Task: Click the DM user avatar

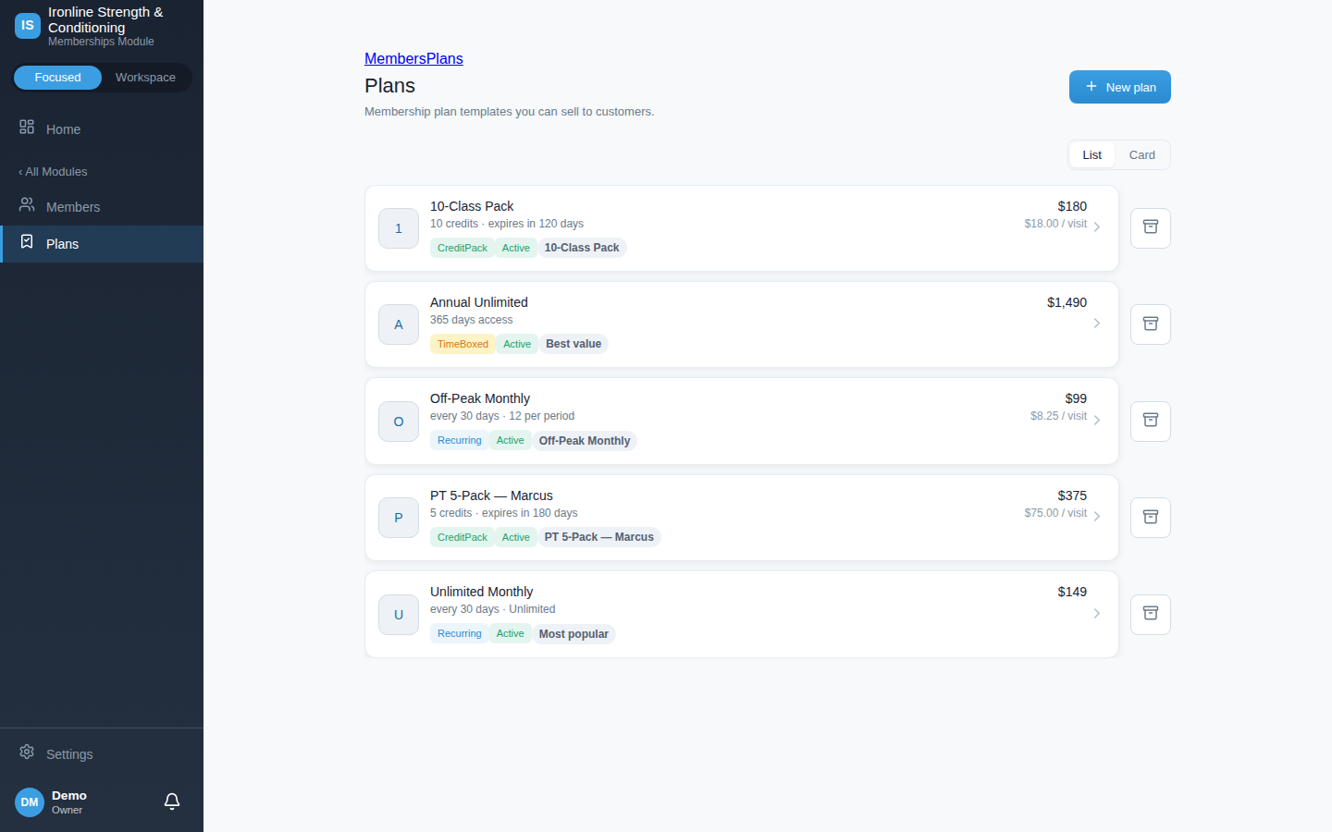Action: pyautogui.click(x=30, y=802)
